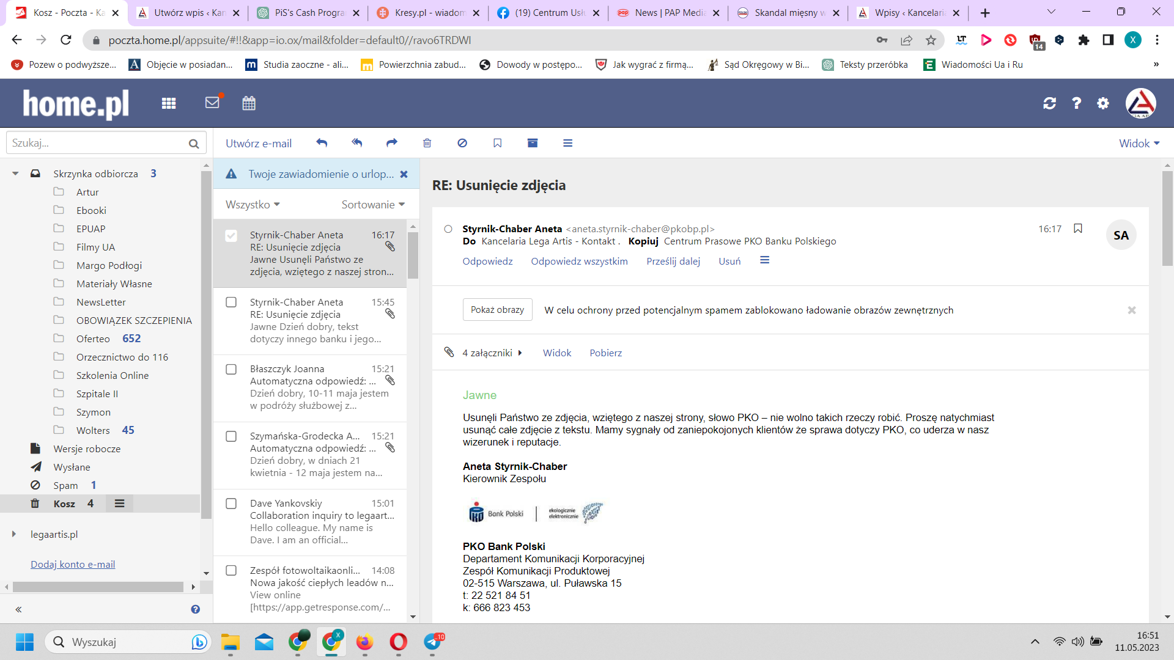Screen dimensions: 1174x660
Task: Click the Dodaj konto e-mail link
Action: (x=73, y=564)
